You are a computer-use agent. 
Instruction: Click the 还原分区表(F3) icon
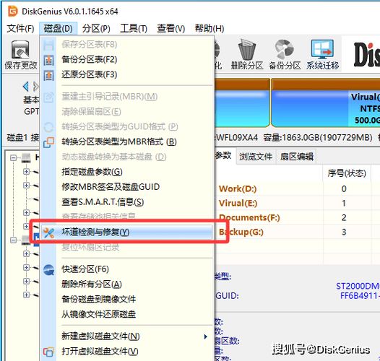pyautogui.click(x=48, y=75)
